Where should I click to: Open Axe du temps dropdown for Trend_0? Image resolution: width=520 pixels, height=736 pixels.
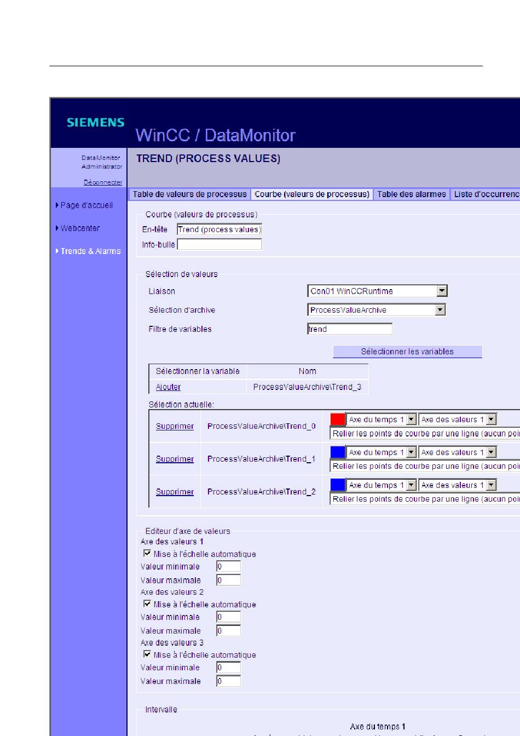coord(382,419)
